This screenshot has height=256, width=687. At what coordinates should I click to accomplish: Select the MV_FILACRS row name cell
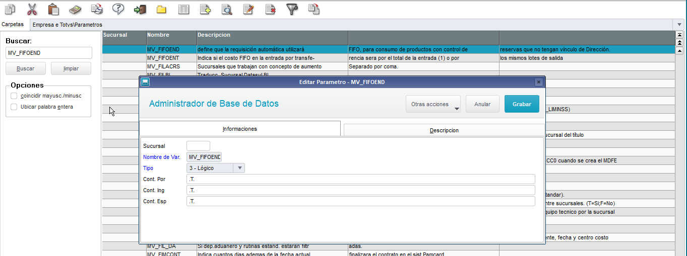point(171,66)
